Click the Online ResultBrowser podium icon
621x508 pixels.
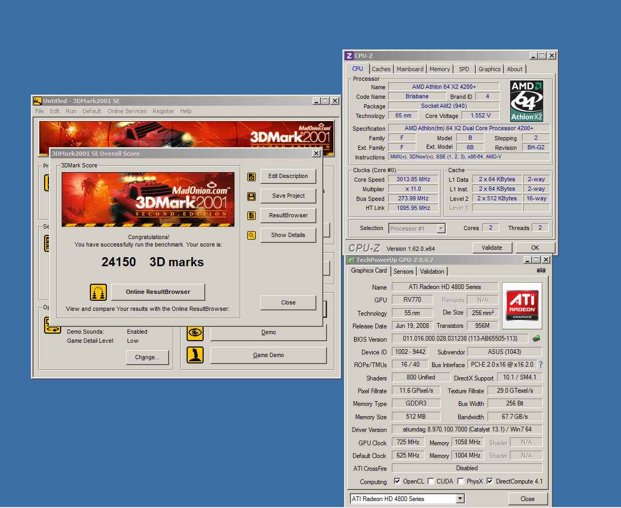click(x=98, y=292)
